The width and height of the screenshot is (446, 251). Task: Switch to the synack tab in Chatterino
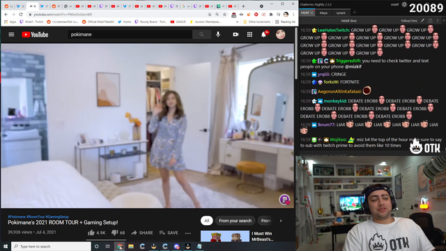pyautogui.click(x=341, y=13)
